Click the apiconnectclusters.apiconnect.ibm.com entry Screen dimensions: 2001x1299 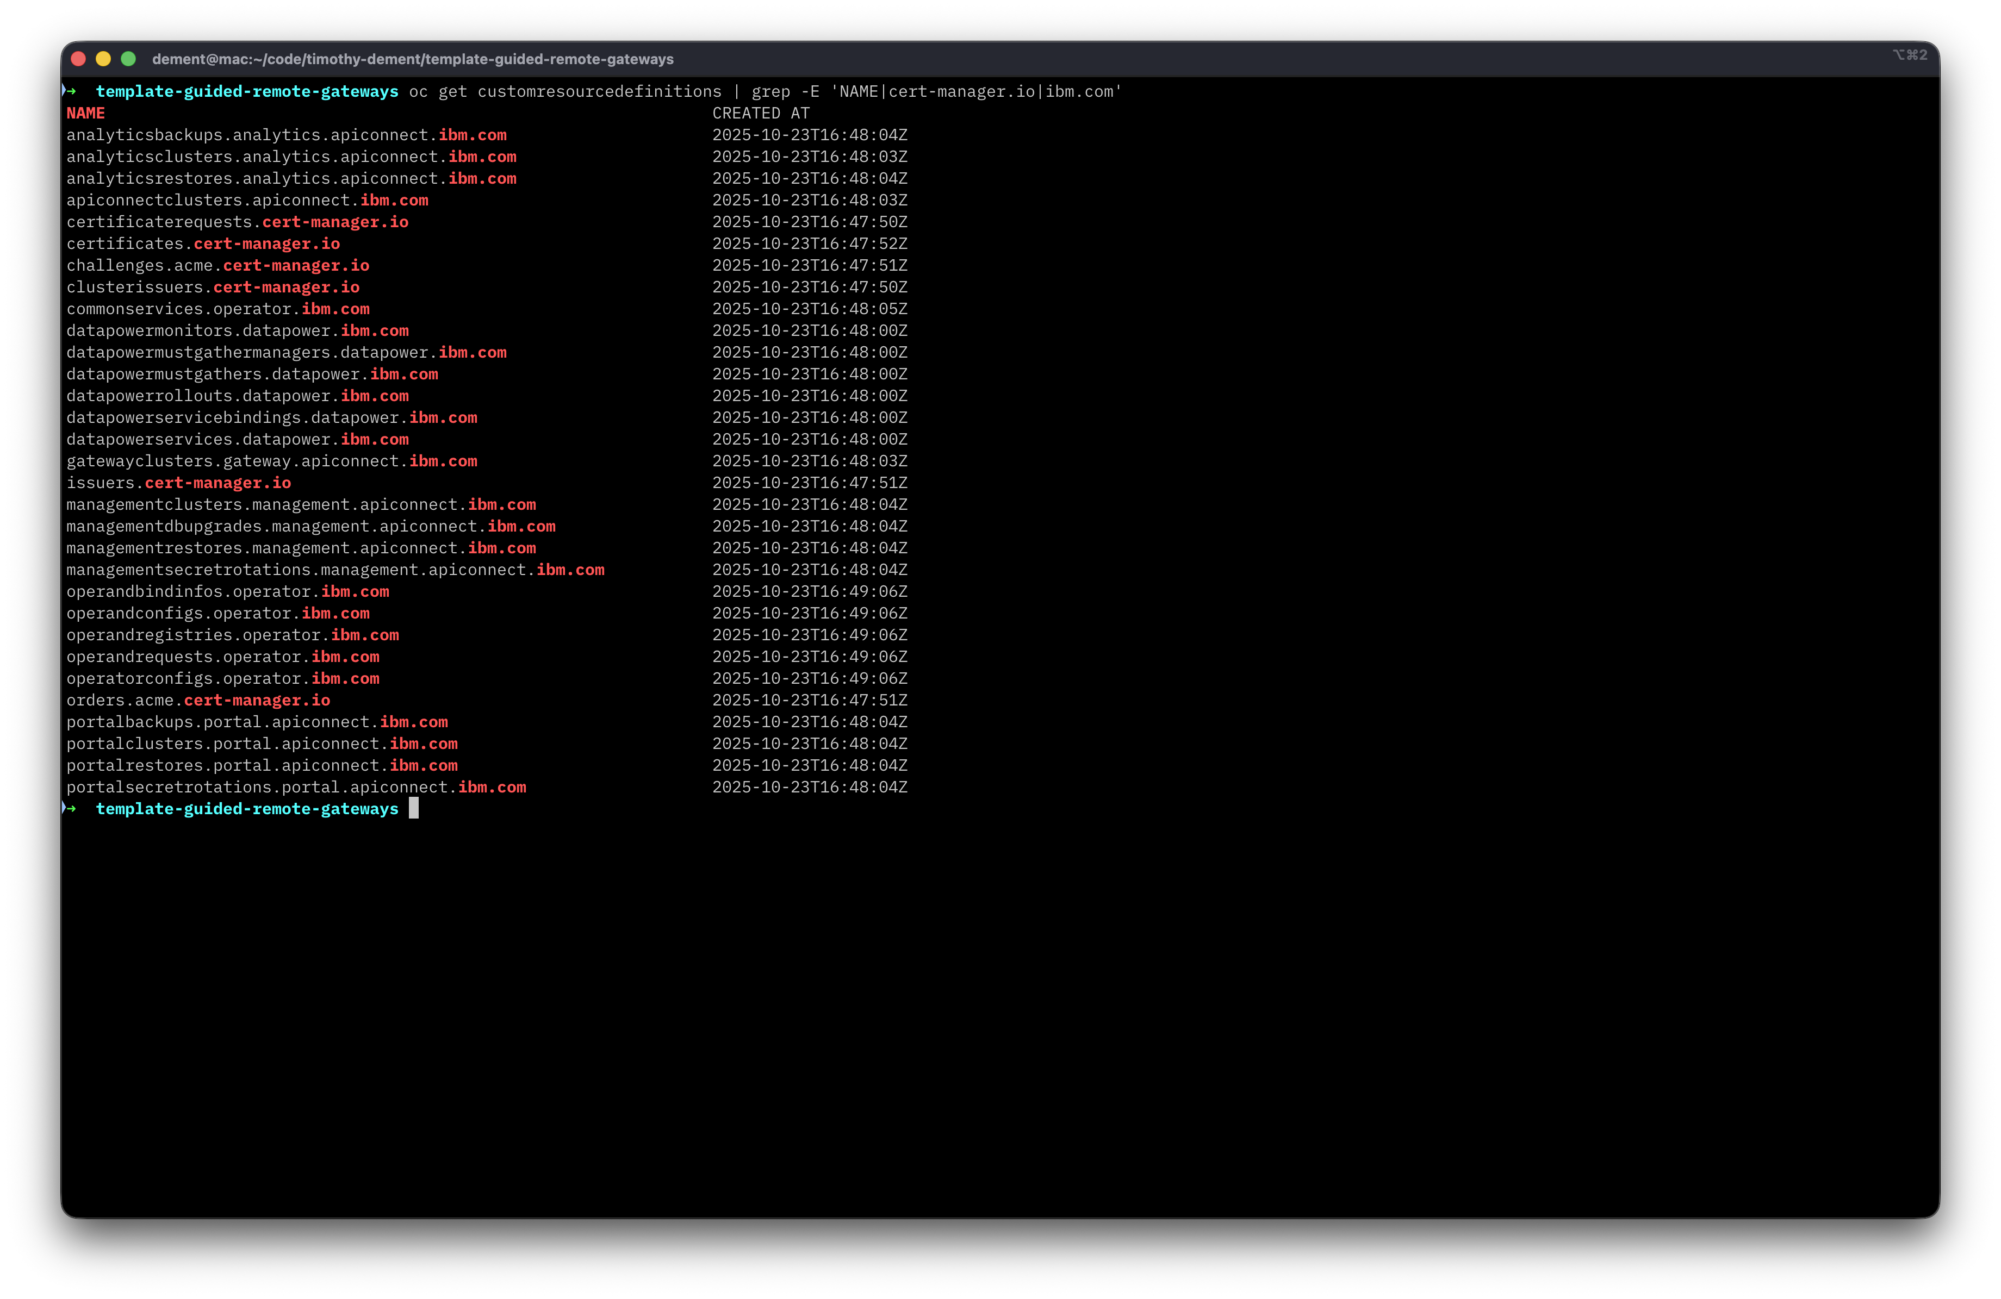pyautogui.click(x=247, y=200)
